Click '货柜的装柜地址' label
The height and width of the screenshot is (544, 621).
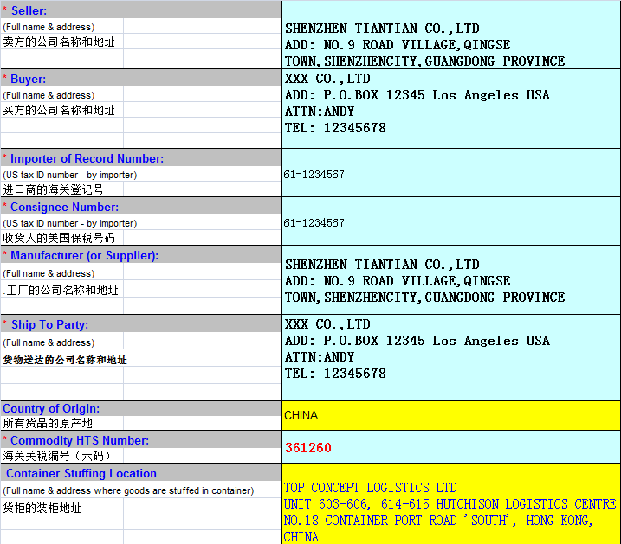click(42, 507)
